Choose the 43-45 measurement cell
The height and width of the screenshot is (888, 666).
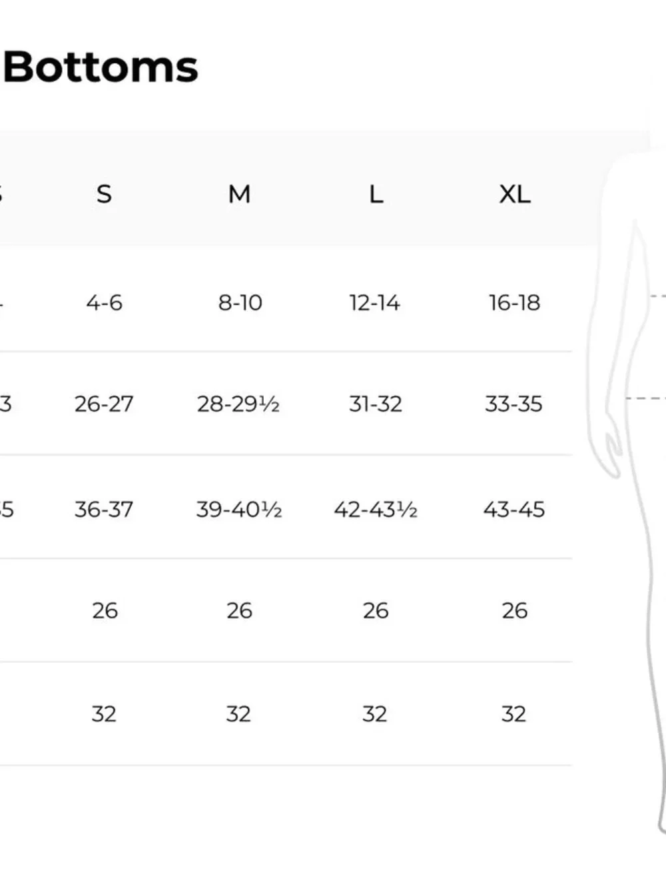513,510
